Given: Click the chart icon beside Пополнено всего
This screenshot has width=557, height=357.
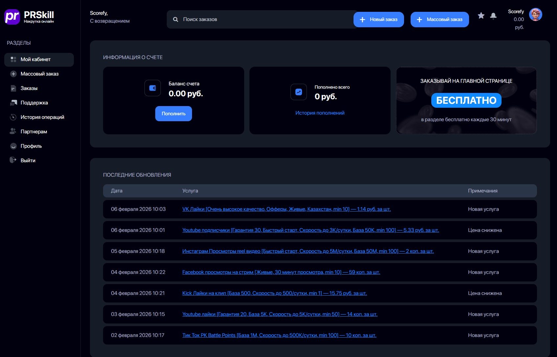Looking at the screenshot, I should pyautogui.click(x=299, y=92).
